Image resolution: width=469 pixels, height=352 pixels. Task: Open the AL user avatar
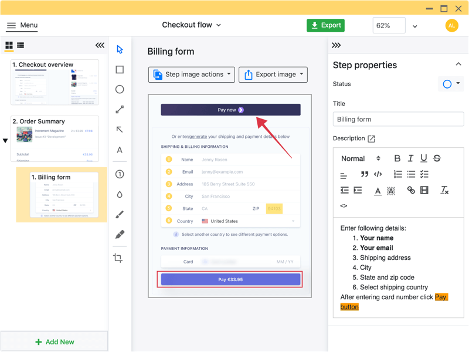[x=451, y=25]
